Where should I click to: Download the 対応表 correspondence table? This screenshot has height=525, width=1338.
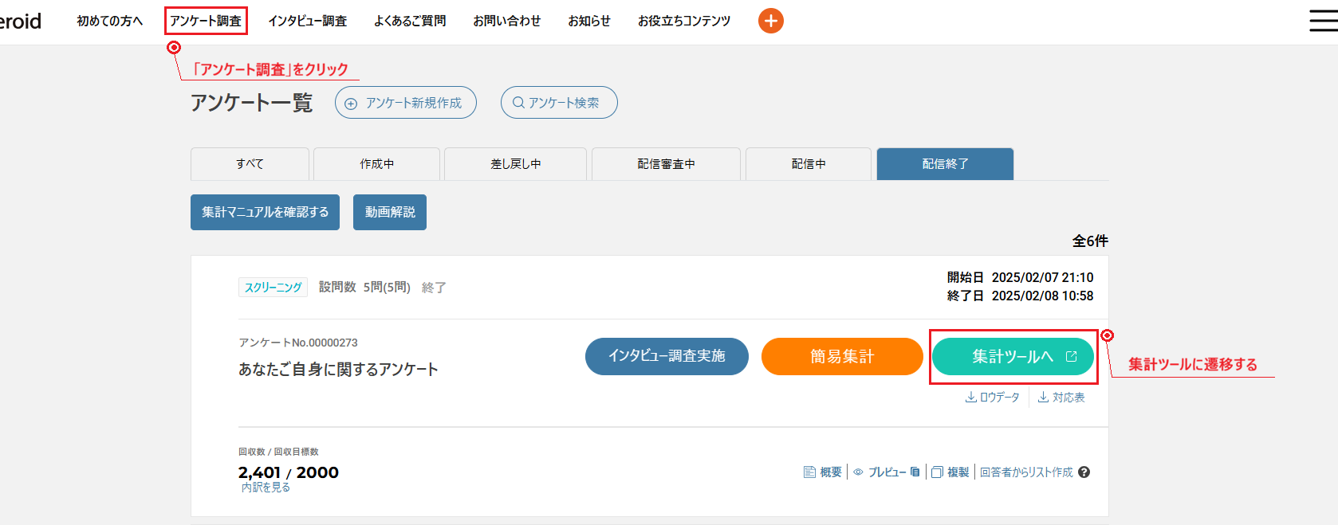(1061, 398)
